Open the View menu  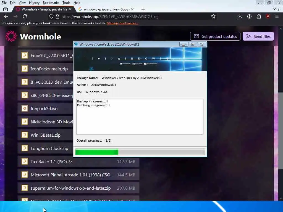point(22,3)
